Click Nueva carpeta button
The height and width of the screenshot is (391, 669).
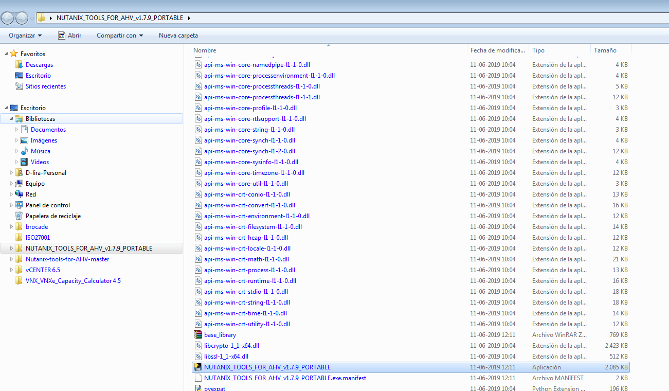(178, 35)
